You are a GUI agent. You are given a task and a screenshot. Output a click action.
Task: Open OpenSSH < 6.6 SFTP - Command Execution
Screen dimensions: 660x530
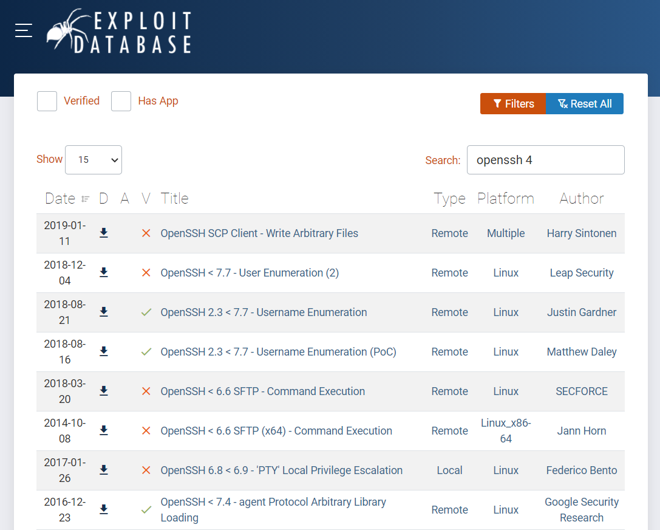263,391
